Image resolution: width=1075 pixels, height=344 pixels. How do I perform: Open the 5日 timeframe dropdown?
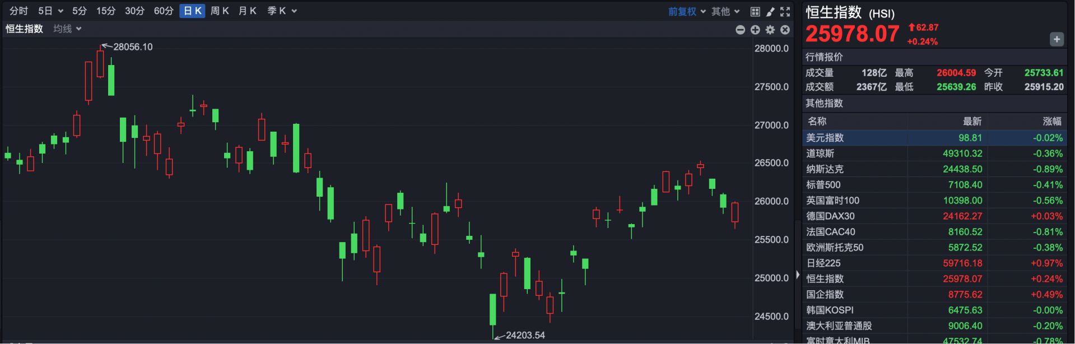(x=50, y=11)
